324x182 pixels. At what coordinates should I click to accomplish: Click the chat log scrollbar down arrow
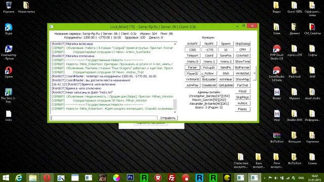[175, 112]
